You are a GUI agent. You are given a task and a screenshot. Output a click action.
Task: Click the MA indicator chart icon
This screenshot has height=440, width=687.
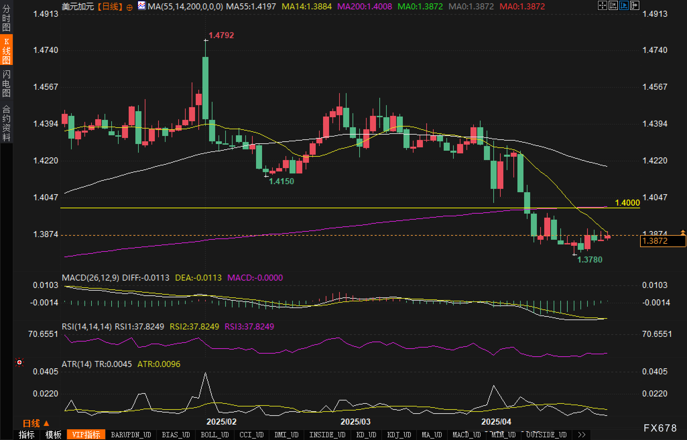point(142,6)
